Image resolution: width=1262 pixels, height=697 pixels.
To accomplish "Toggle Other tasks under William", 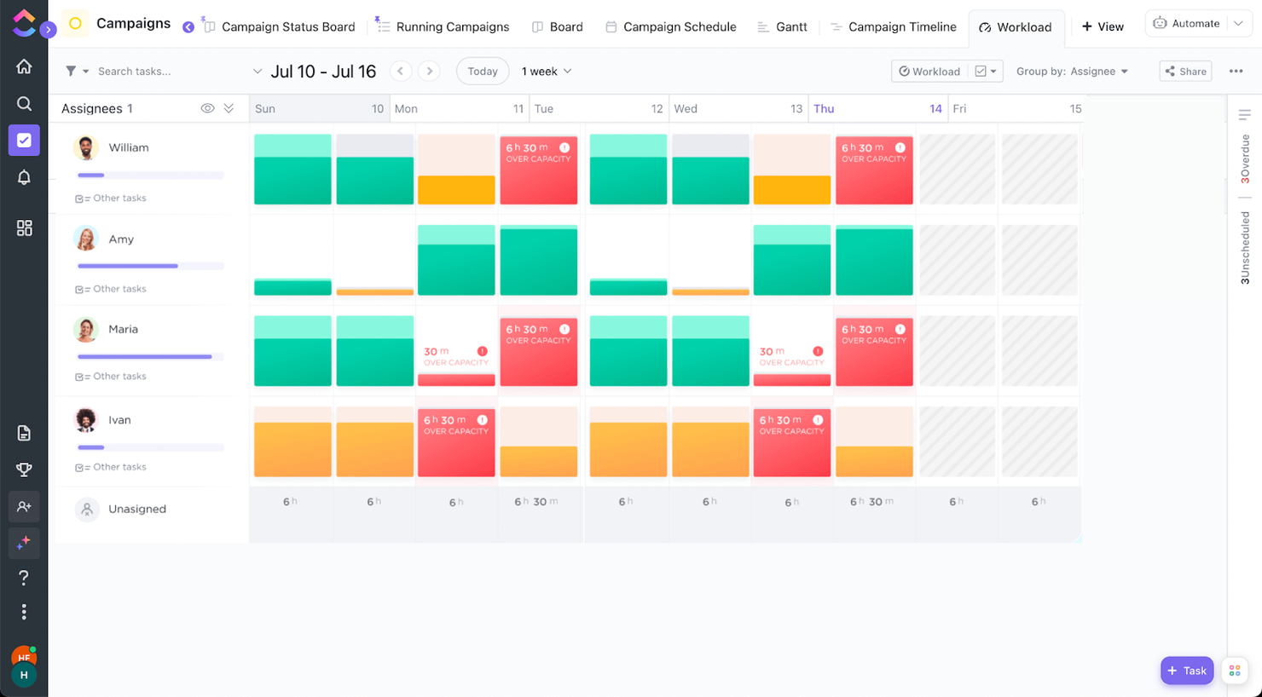I will (111, 198).
